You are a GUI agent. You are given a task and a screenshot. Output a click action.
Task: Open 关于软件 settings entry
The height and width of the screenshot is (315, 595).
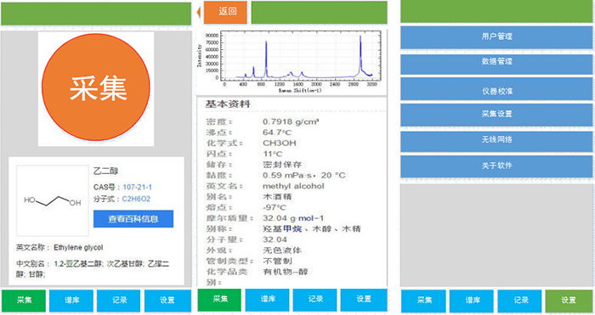(496, 166)
